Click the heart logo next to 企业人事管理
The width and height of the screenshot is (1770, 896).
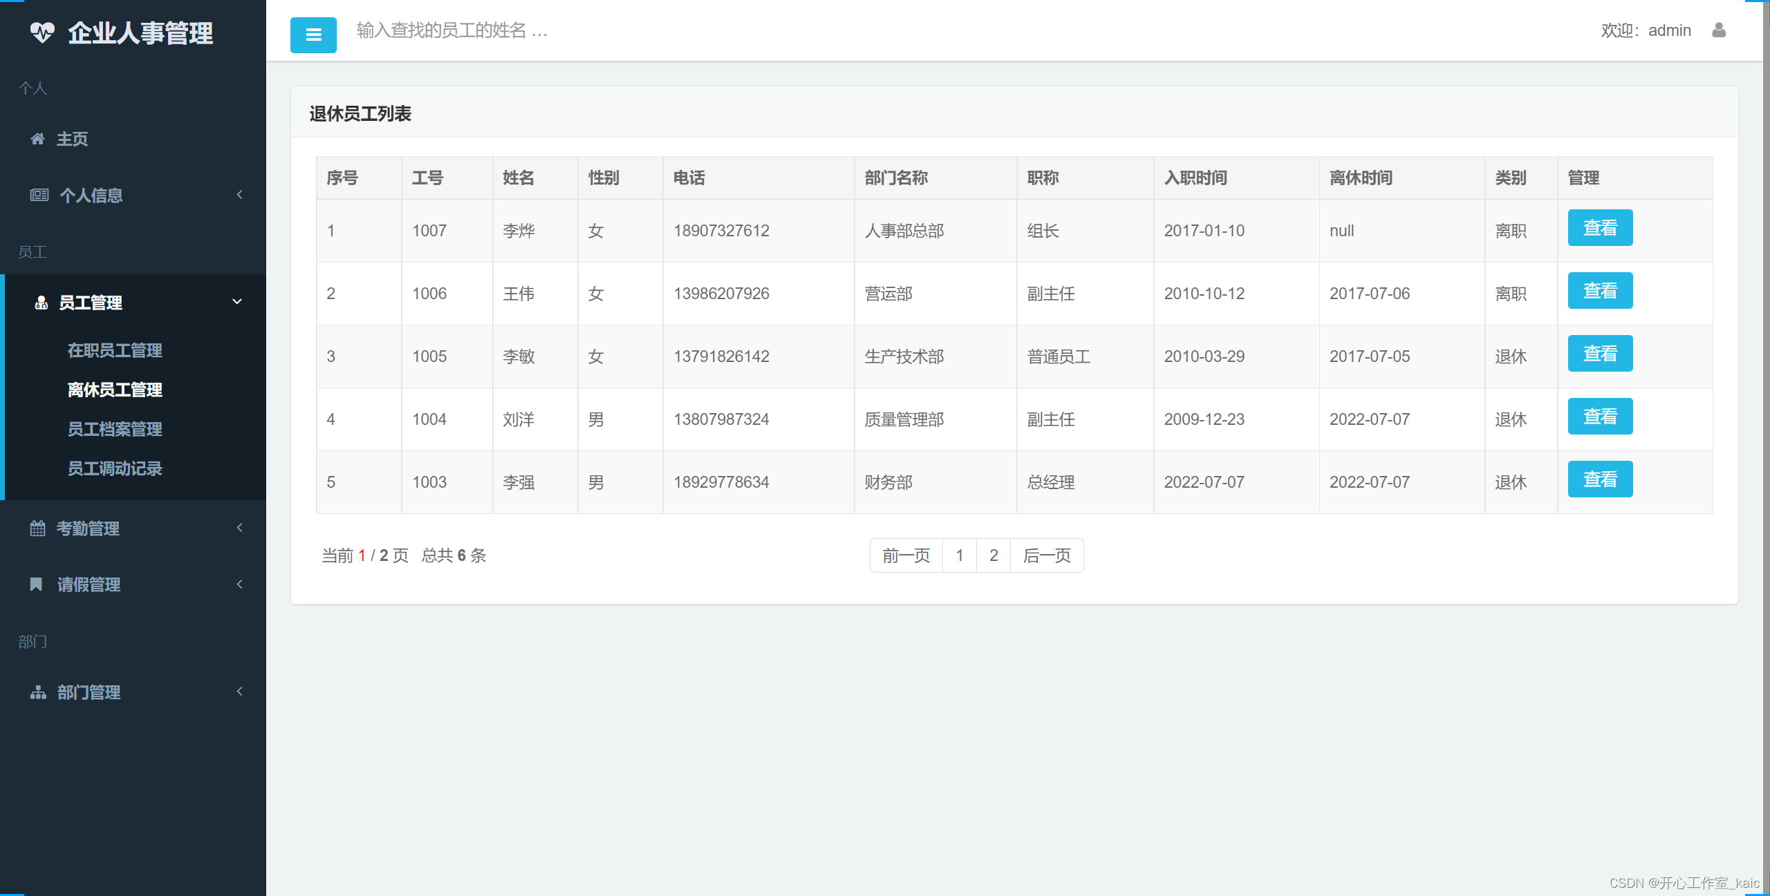[x=43, y=32]
